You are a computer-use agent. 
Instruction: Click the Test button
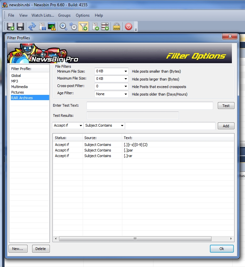226,106
